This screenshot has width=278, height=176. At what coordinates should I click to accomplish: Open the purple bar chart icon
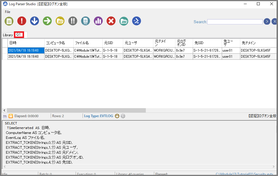coord(98,21)
